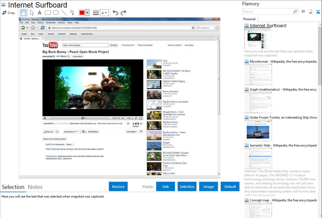Screen dimensions: 322x218
Task: Open the annotation color dropdown arrow
Action: point(87,13)
